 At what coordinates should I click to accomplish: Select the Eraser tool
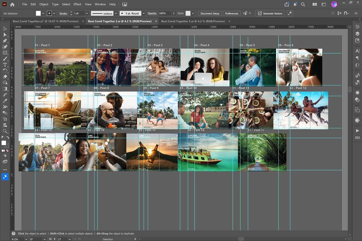coord(5,77)
